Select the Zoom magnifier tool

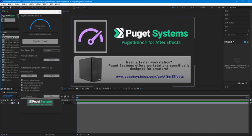(x=14, y=7)
